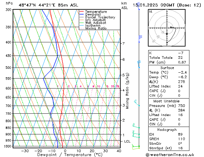Click the green surface wind barb
Screen dimensions: 204x157
[136, 147]
